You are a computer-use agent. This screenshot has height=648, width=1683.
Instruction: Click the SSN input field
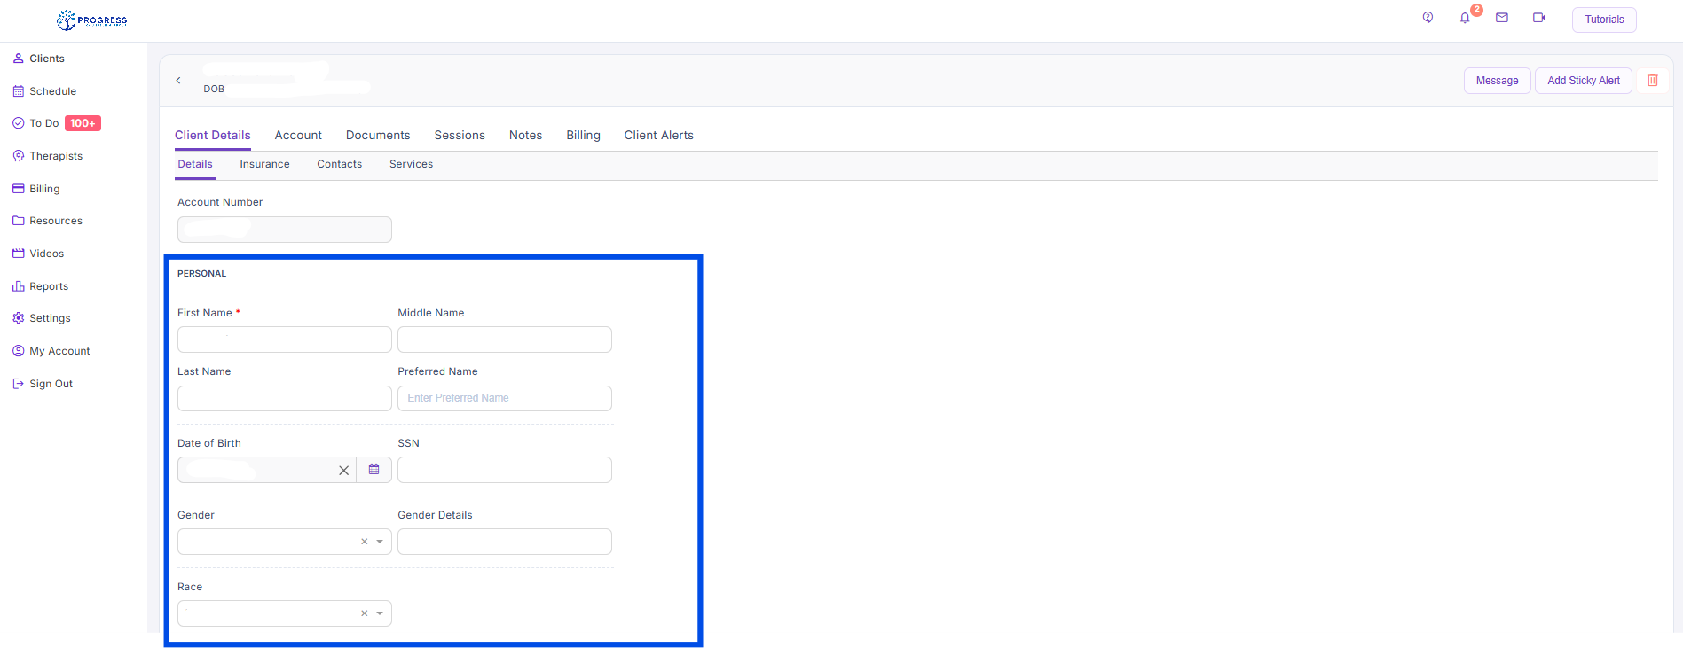(x=504, y=470)
